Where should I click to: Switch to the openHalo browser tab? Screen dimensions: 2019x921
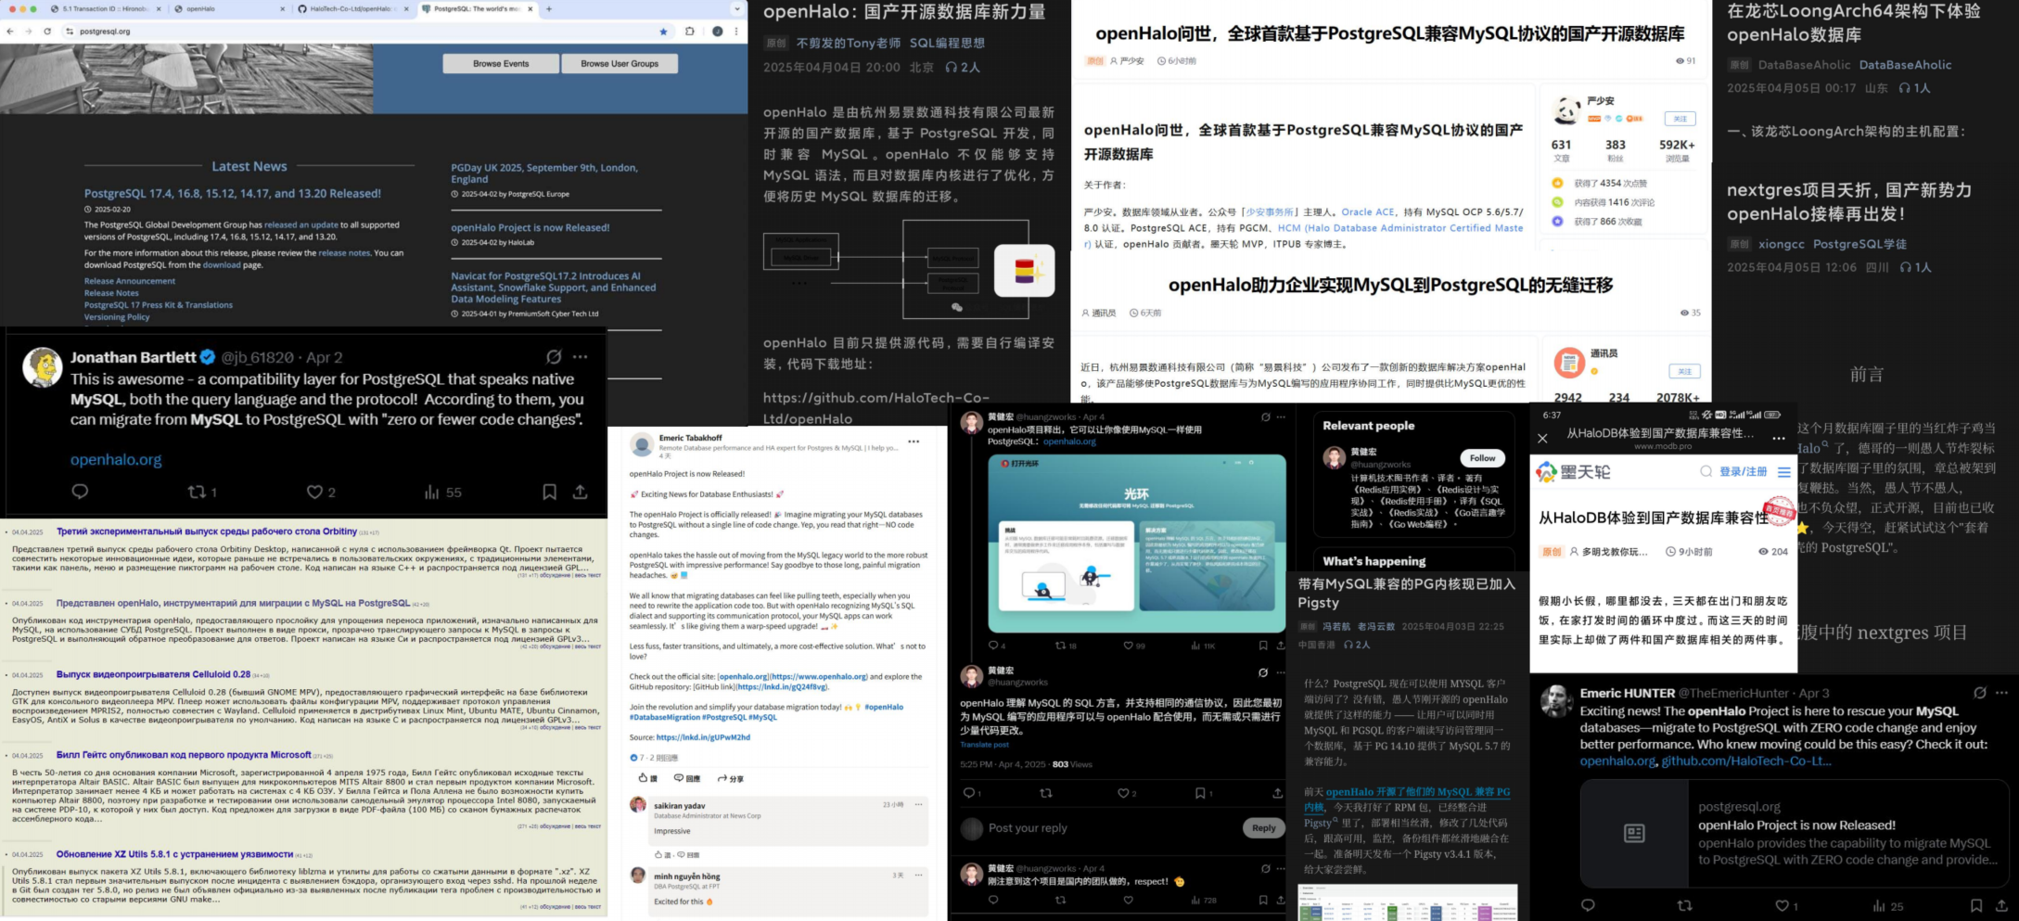229,8
